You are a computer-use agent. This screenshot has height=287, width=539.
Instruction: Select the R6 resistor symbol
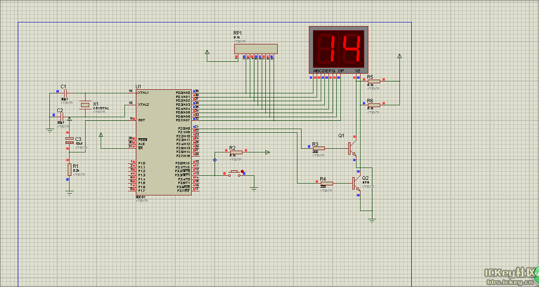[x=374, y=105]
